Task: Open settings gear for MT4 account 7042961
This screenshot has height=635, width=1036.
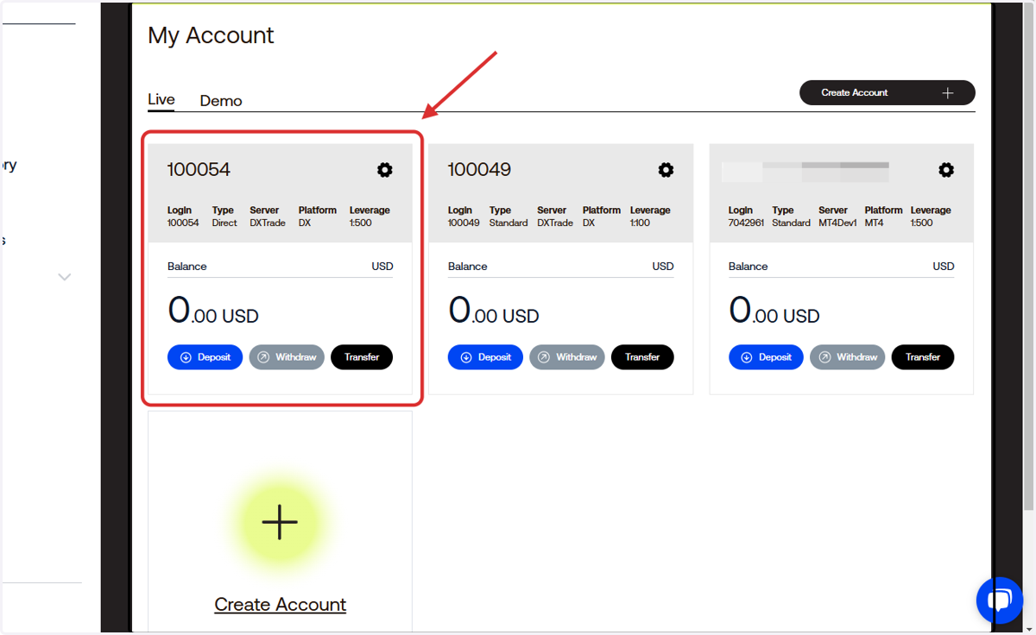Action: 946,170
